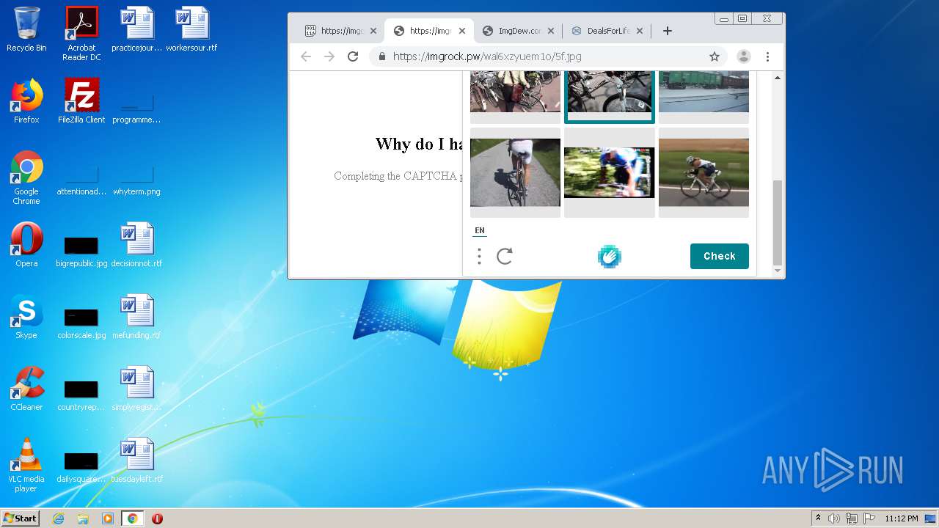Image resolution: width=939 pixels, height=528 pixels.
Task: Open Action Center flag icon
Action: (x=869, y=518)
